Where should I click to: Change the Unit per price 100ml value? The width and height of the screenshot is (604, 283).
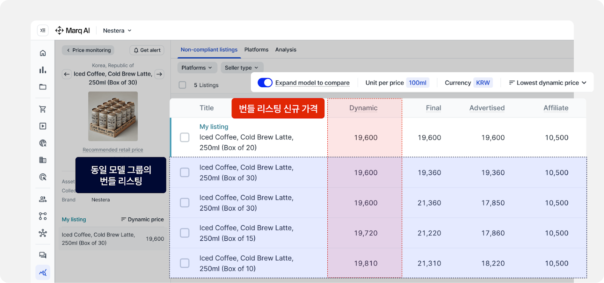418,83
